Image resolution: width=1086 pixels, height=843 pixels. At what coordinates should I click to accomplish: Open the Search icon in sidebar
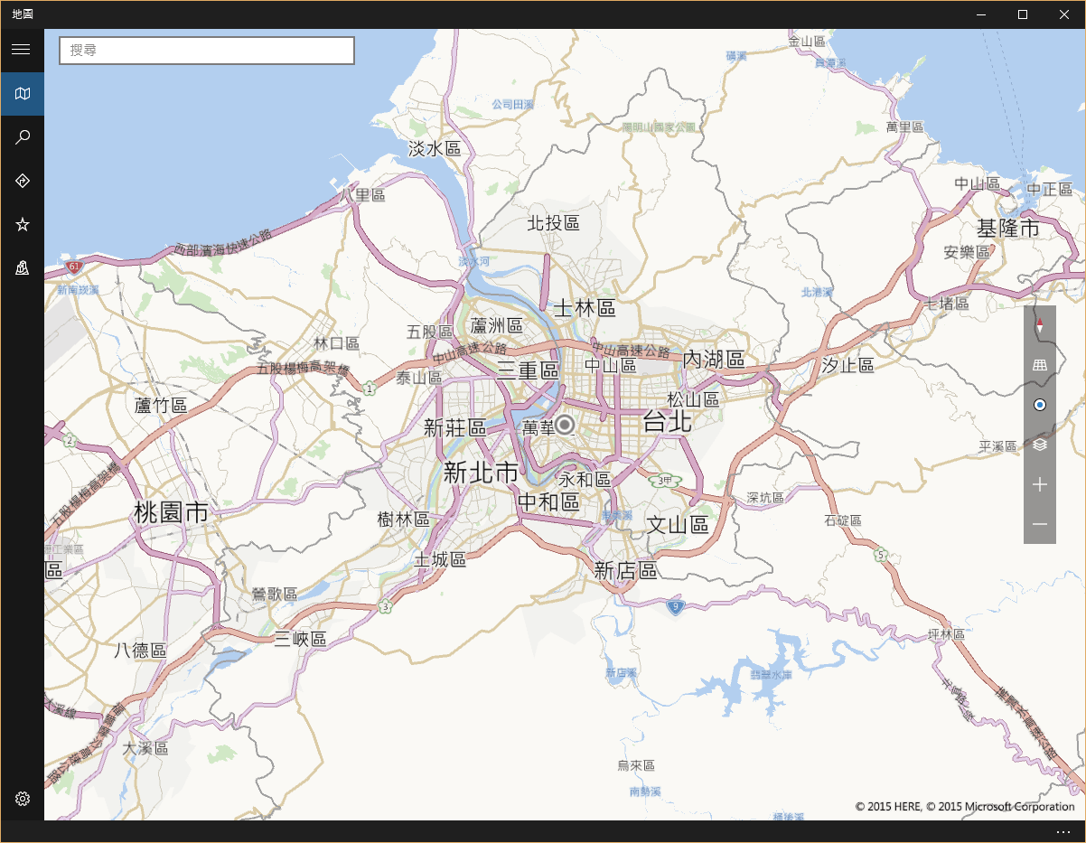click(22, 137)
